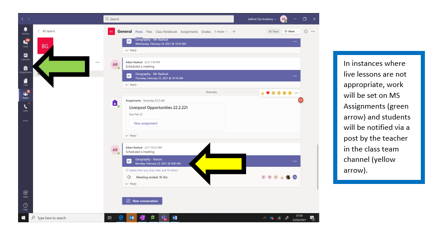Viewport: 447px width, 234px height.
Task: Open Chat in the Teams sidebar
Action: [x=25, y=43]
